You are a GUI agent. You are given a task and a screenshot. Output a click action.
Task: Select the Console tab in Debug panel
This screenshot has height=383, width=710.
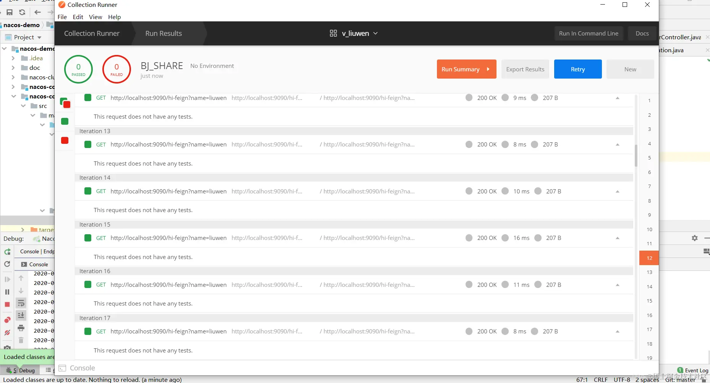[x=35, y=264]
